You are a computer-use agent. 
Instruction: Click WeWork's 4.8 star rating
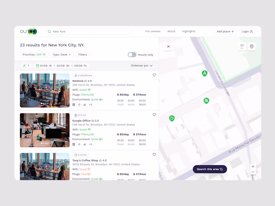(88, 81)
